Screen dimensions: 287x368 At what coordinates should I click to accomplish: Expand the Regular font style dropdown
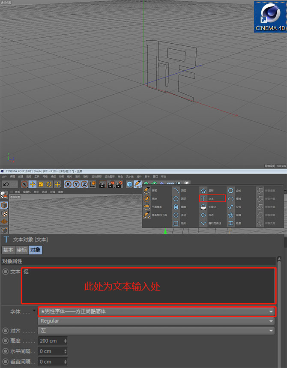tap(156, 321)
